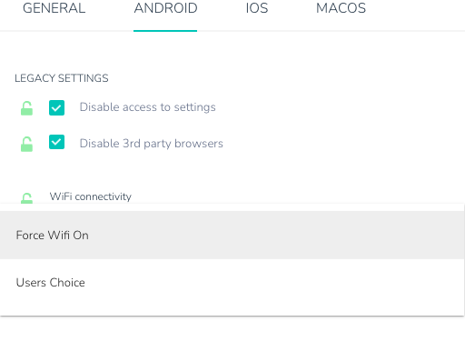Dismiss dropdown by clicking blank area below list
The image size is (465, 352).
(232, 335)
